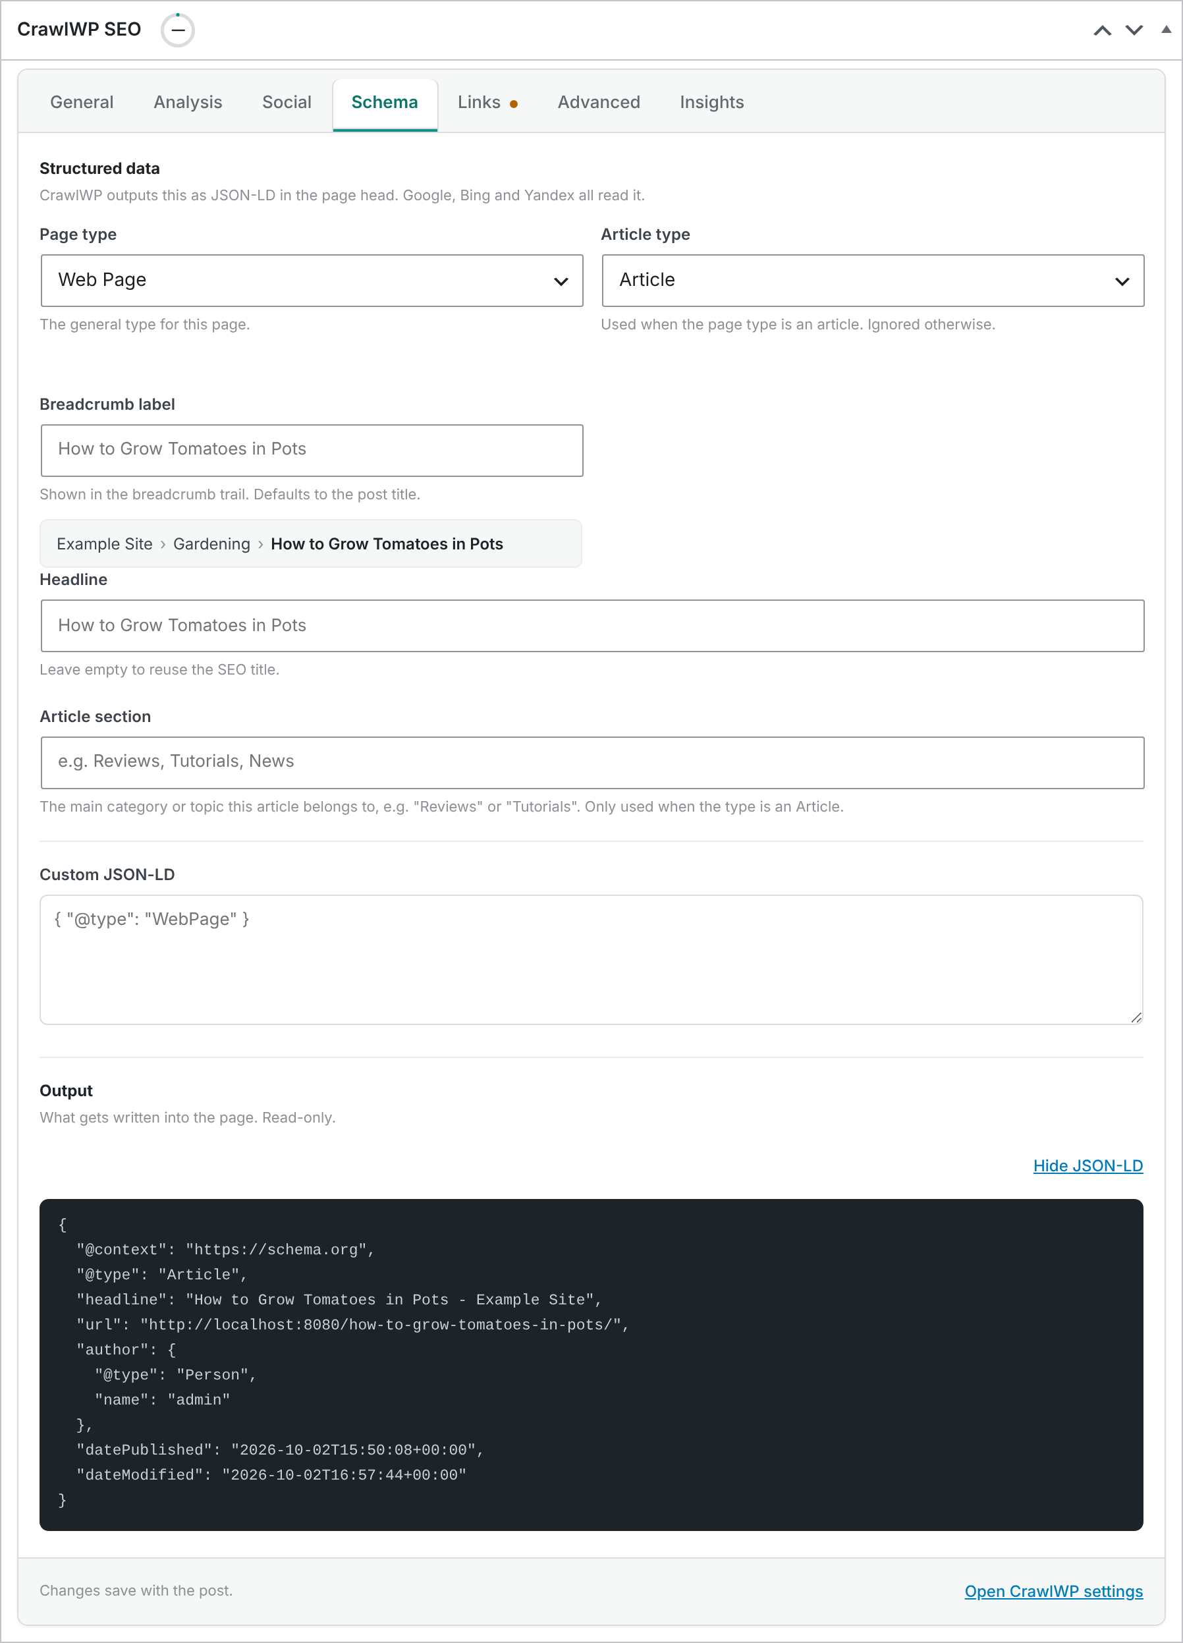Screen dimensions: 1183x1643
Task: Open the Page type dropdown
Action: pos(312,281)
